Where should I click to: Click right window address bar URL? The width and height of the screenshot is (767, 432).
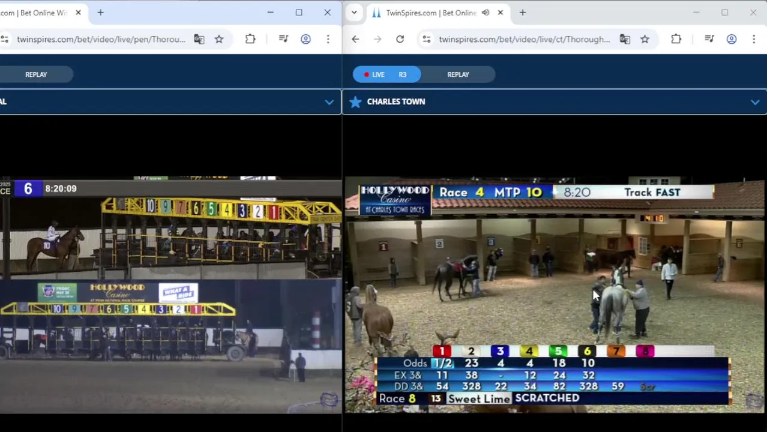click(524, 39)
